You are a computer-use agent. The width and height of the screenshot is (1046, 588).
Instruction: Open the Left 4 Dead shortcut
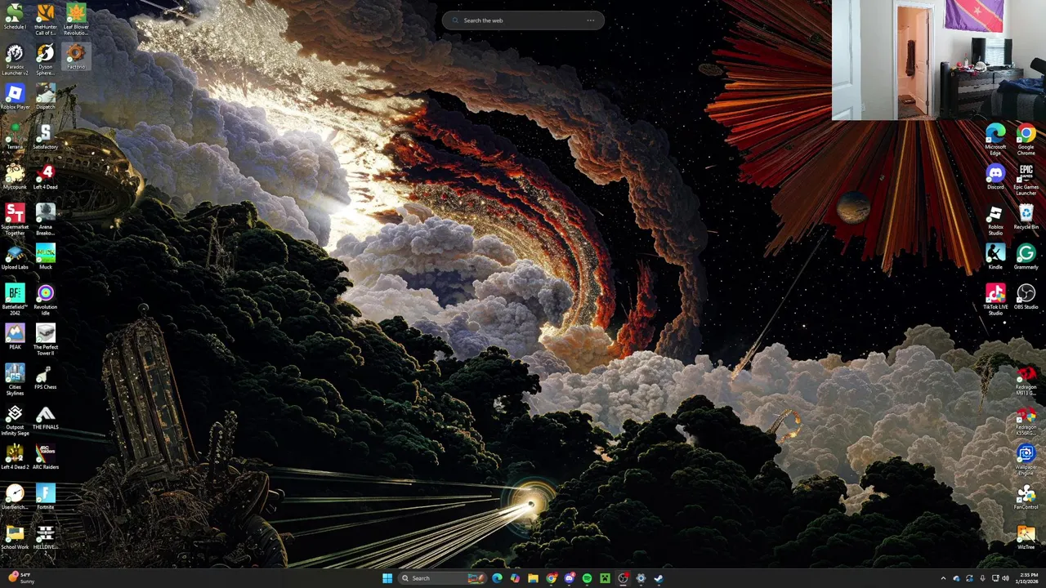point(46,177)
